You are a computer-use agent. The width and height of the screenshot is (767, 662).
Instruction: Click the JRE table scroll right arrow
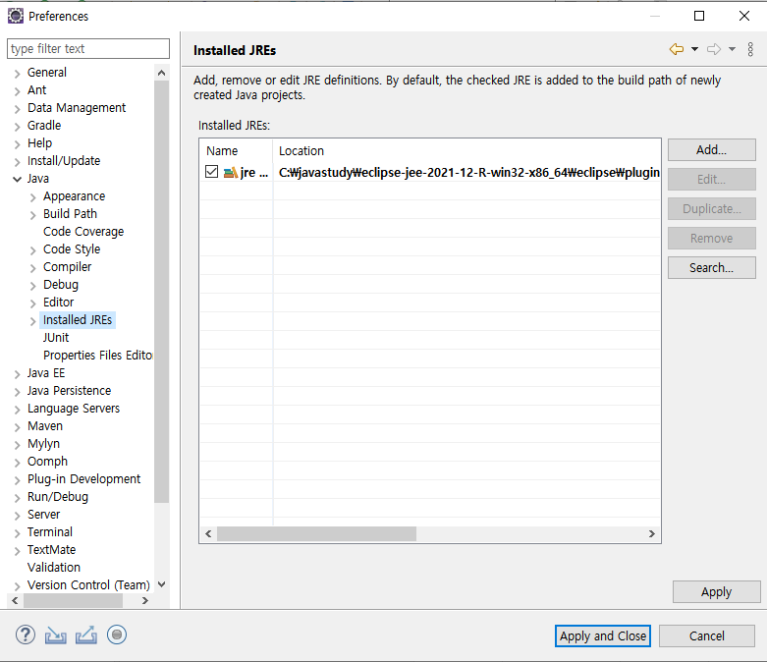pos(651,533)
